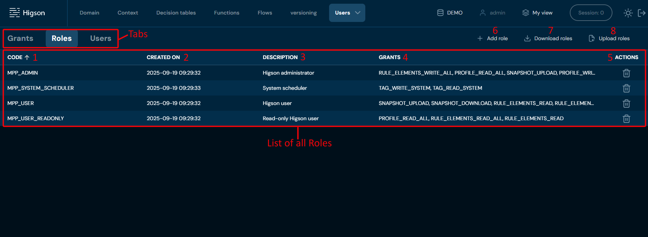This screenshot has height=237, width=648.
Task: Open the Decision tables menu
Action: pos(176,13)
